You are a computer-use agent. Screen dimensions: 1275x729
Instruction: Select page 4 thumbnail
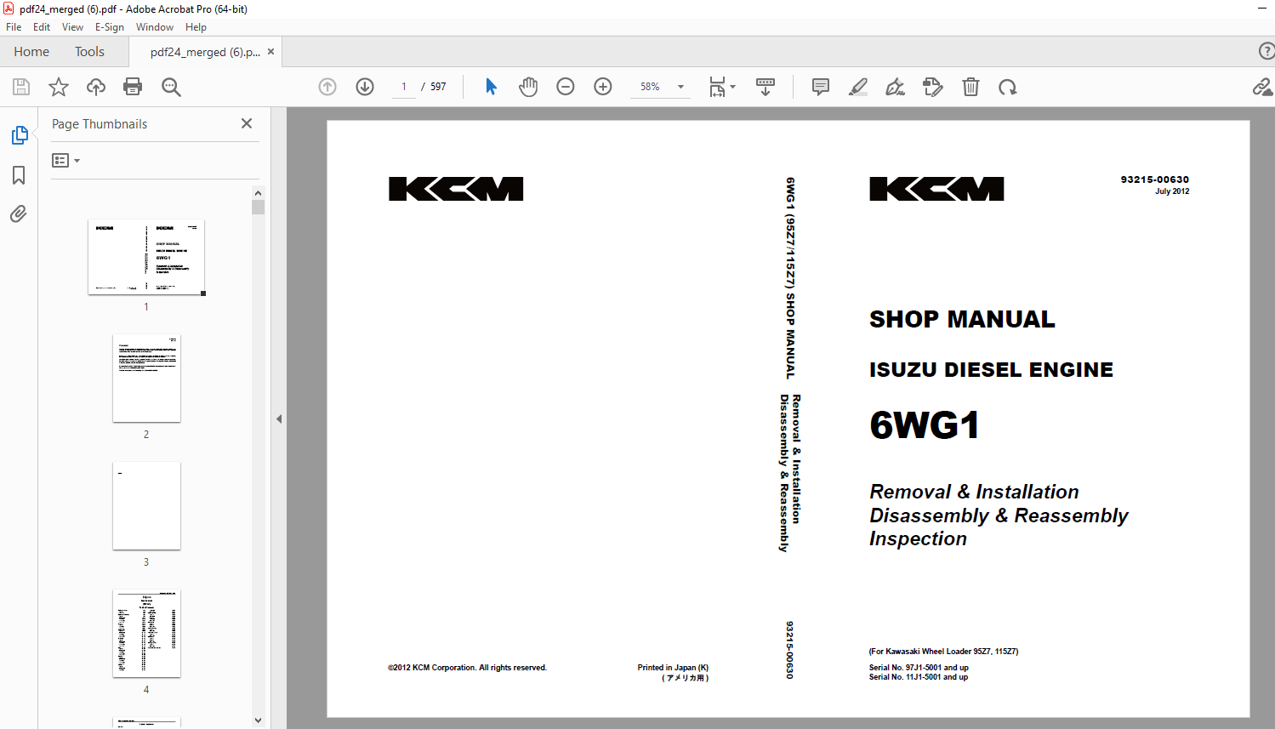tap(146, 633)
